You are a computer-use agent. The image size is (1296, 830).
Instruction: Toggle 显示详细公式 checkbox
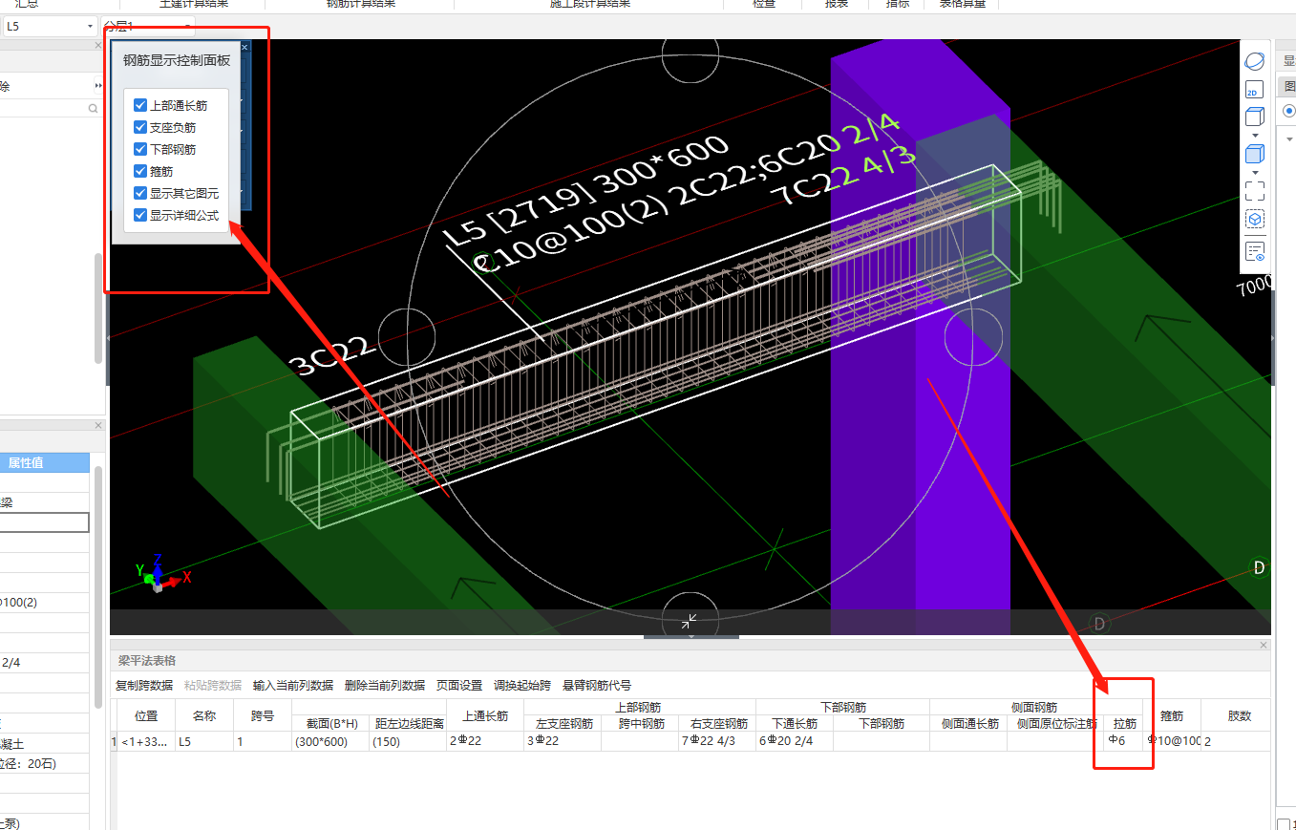click(x=140, y=215)
